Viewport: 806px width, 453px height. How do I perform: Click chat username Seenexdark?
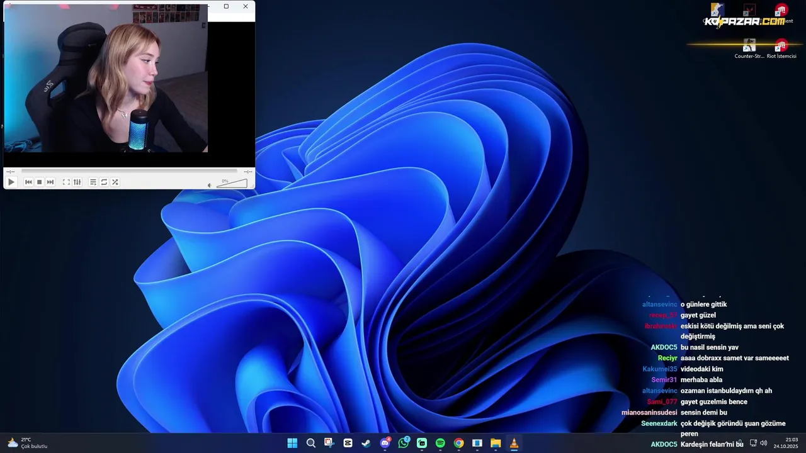point(659,423)
